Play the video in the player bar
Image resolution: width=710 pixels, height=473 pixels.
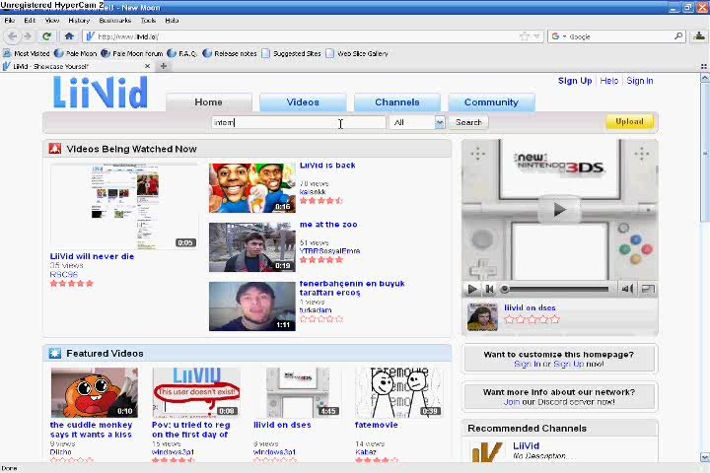(471, 289)
